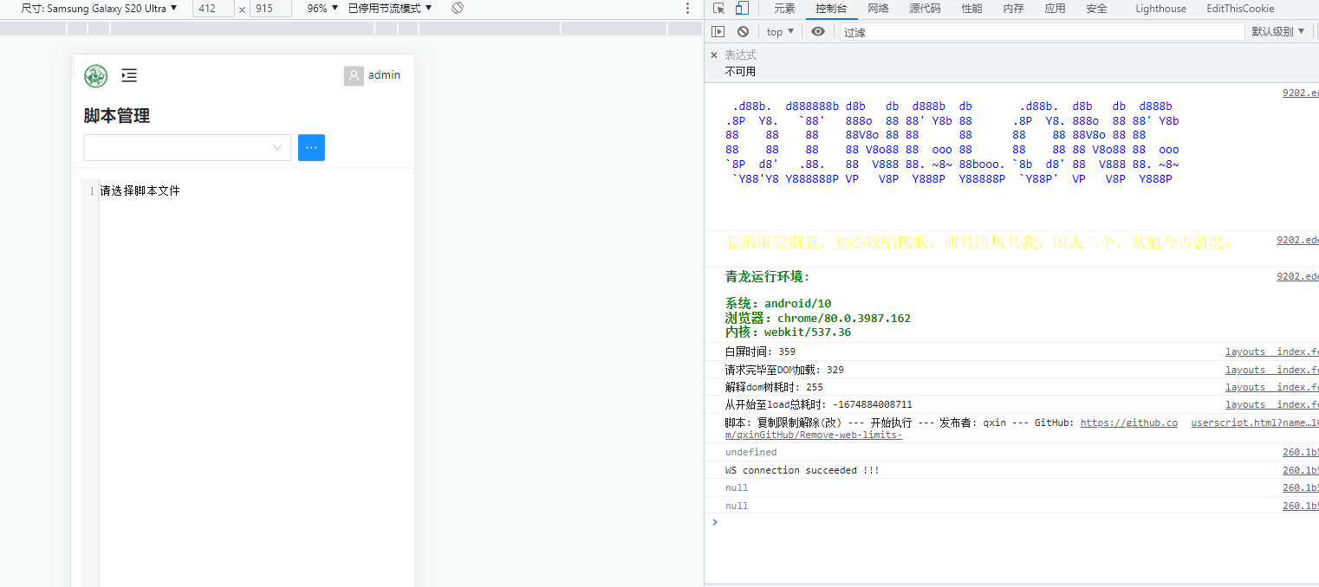Open the 默认级别 log level dropdown
The image size is (1319, 587).
(x=1278, y=31)
